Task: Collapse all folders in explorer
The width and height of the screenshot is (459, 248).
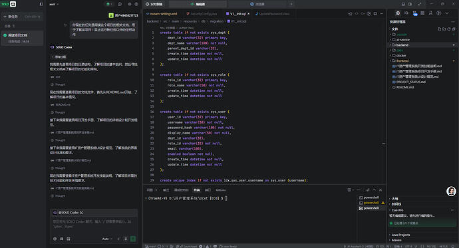Action: coord(454,29)
